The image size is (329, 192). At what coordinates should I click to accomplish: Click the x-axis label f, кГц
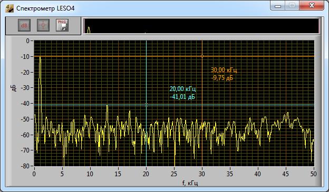190,183
